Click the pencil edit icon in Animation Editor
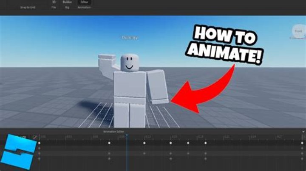This screenshot has height=171, width=306. [x=35, y=138]
